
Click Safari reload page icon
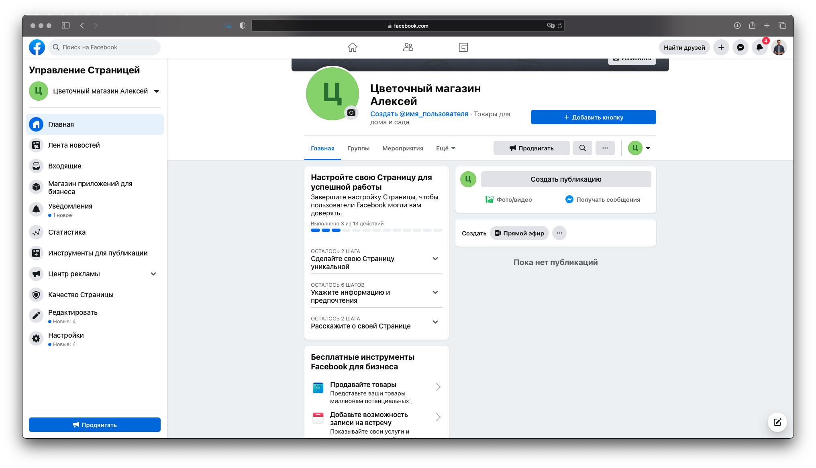point(559,26)
